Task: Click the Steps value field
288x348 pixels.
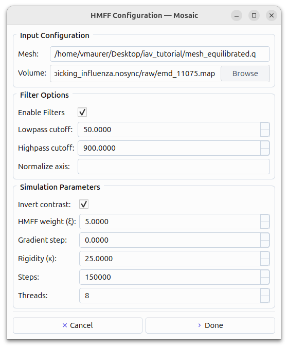Action: (170, 277)
